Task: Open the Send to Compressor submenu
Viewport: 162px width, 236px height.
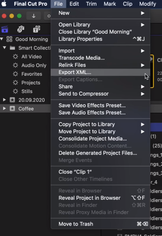Action: (101, 94)
